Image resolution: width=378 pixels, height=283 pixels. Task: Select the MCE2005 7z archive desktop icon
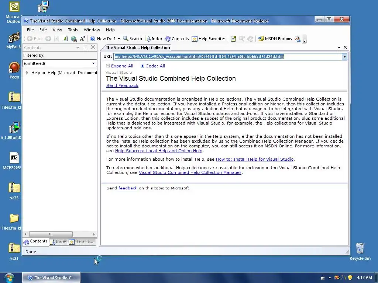click(12, 161)
